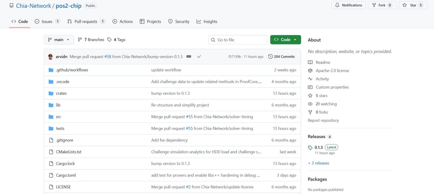434x195 pixels.
Task: Open the .github/workflows folder
Action: coord(72,70)
